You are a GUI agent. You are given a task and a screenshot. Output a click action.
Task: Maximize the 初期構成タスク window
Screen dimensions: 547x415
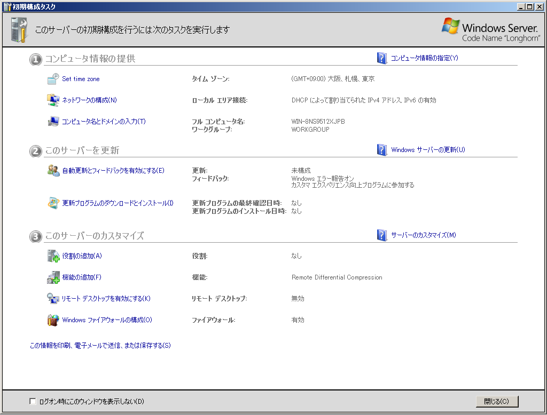529,6
